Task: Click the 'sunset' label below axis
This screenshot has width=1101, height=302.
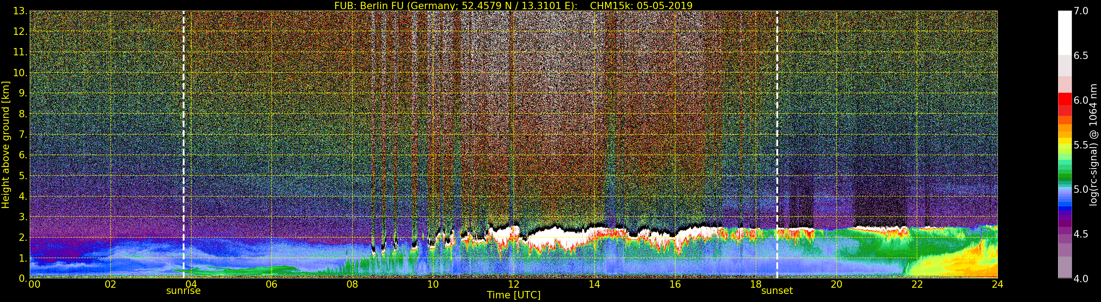Action: click(777, 291)
